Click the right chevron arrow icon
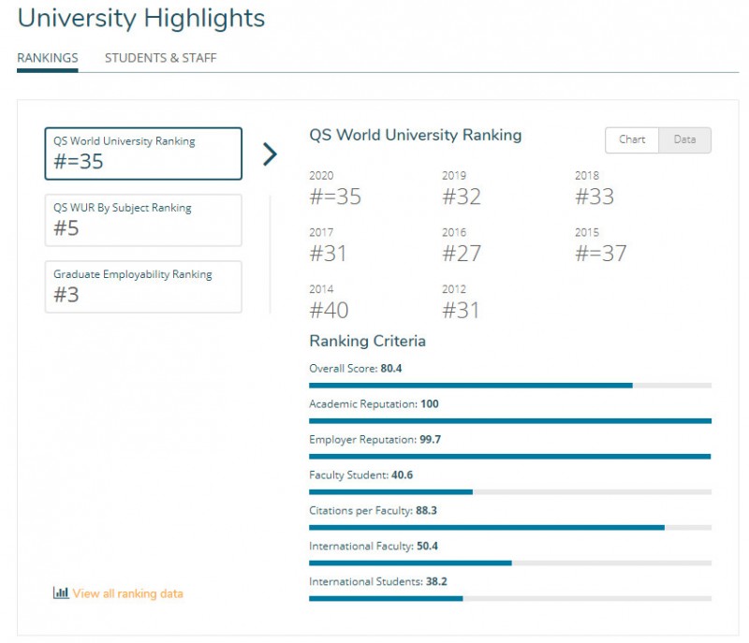This screenshot has height=643, width=749. [x=270, y=154]
